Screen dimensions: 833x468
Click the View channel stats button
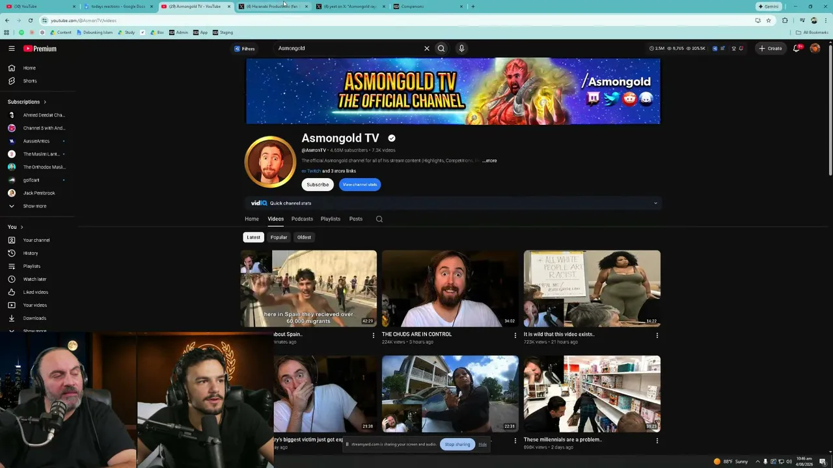coord(359,185)
